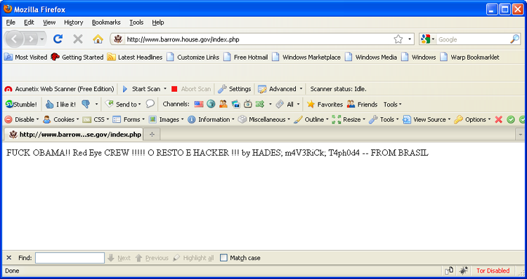Click Start Scan in Acunetix toolbar
Image resolution: width=527 pixels, height=279 pixels.
click(x=141, y=89)
